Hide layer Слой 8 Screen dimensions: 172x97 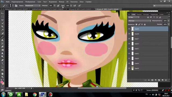tap(129, 34)
